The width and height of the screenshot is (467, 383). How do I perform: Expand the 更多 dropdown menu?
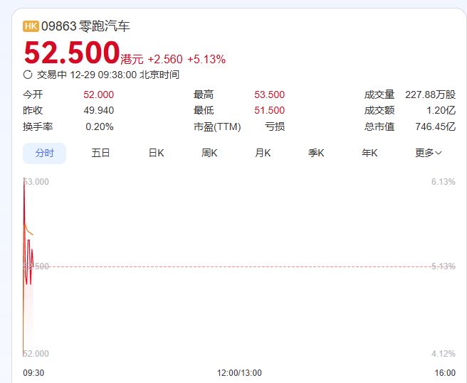(429, 153)
